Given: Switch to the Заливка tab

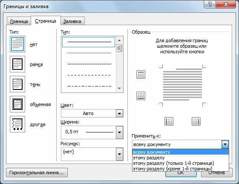Looking at the screenshot, I should [72, 21].
